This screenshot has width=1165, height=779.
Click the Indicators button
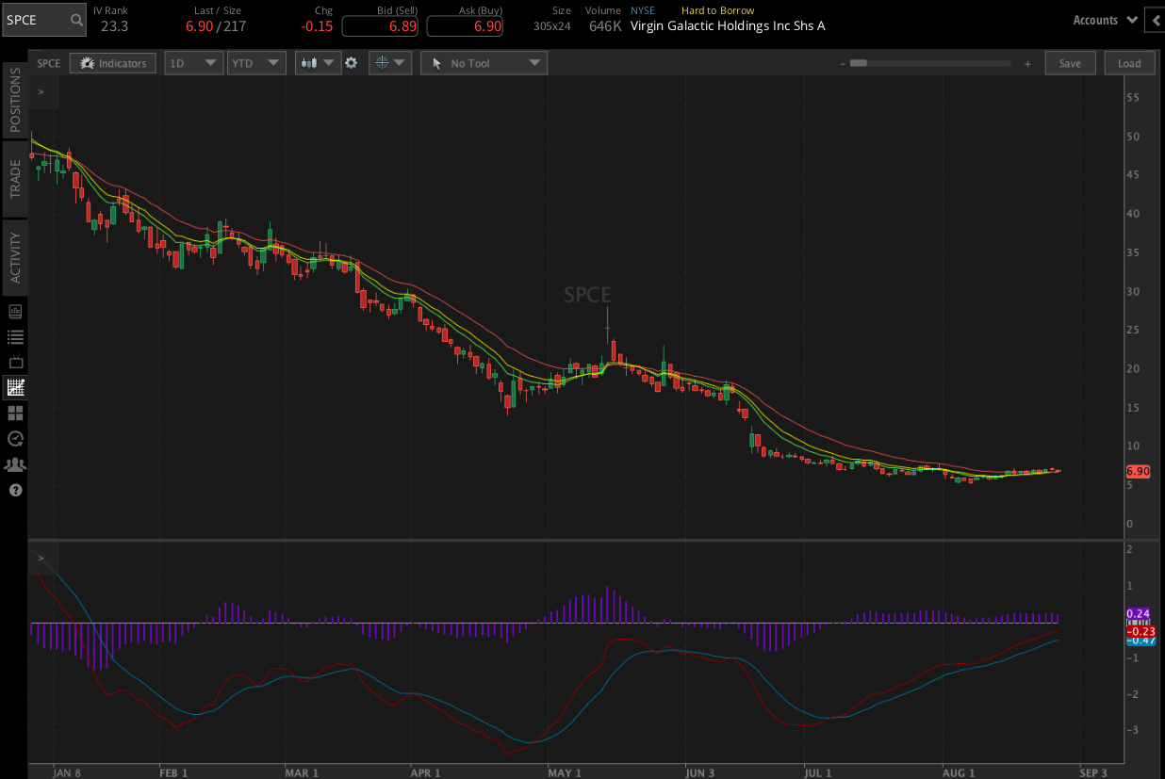click(113, 63)
